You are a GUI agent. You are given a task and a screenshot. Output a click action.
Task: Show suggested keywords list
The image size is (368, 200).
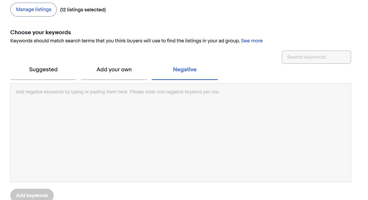tap(43, 70)
